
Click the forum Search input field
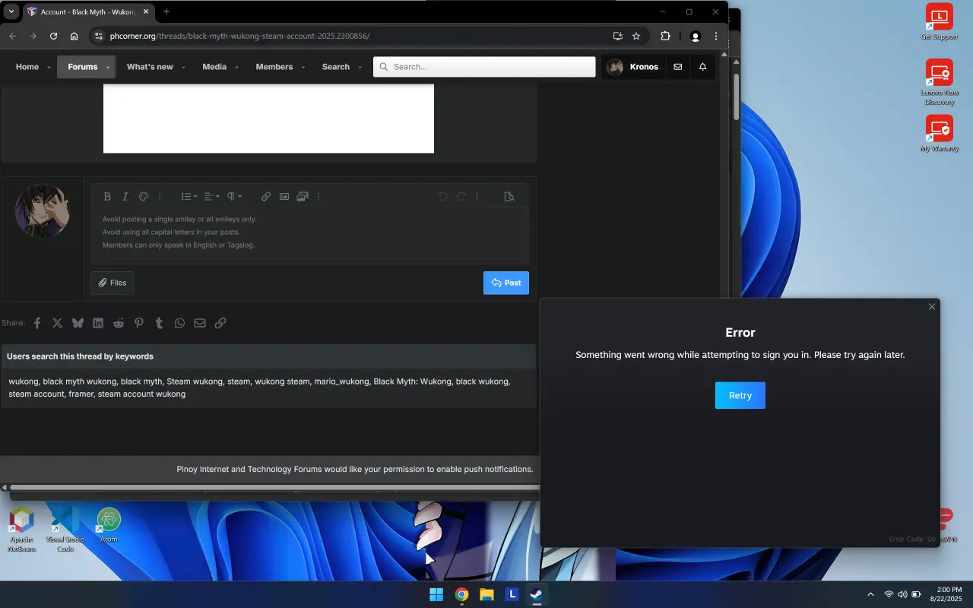pos(484,67)
